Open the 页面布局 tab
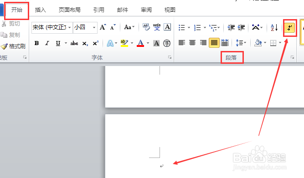Image resolution: width=304 pixels, height=178 pixels. coord(70,10)
